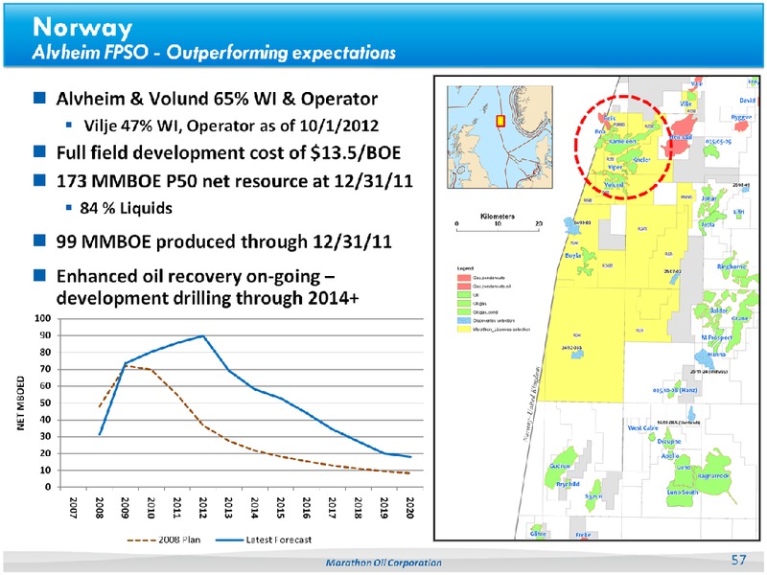Viewport: 767px width, 575px height.
Task: Click the "Jotun" field label on the map
Action: coord(709,199)
